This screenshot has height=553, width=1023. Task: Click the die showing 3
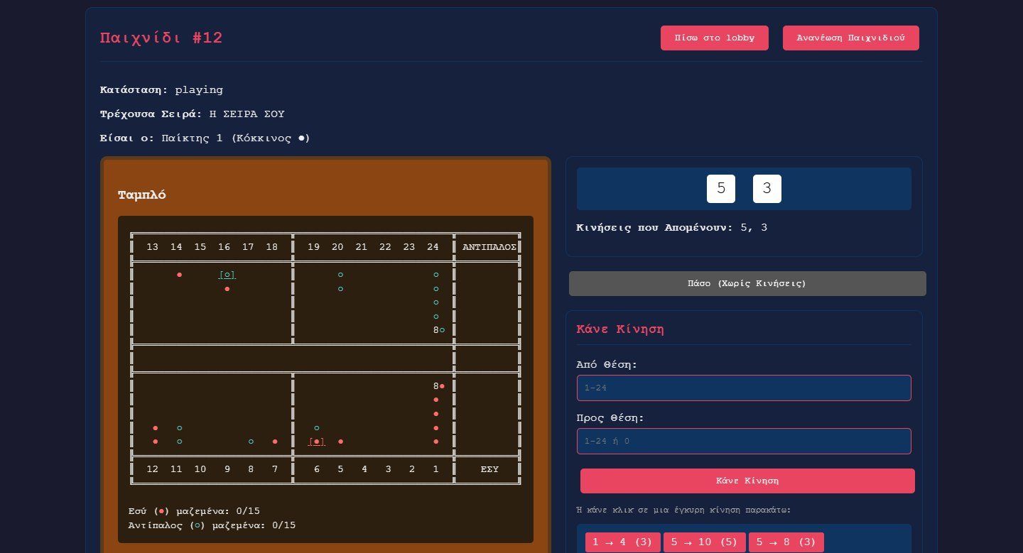[x=767, y=189]
